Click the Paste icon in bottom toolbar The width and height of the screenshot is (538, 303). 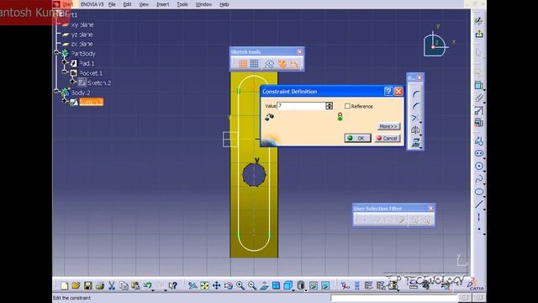[x=135, y=285]
